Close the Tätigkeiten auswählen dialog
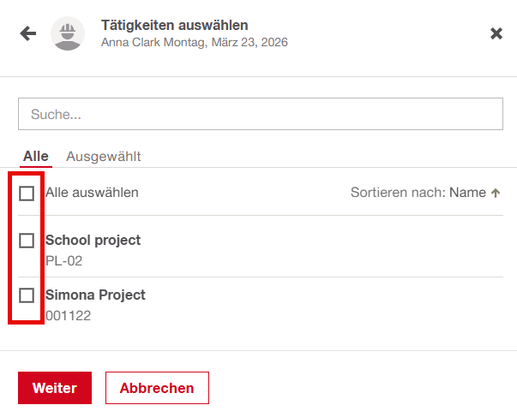The width and height of the screenshot is (517, 417). [496, 33]
